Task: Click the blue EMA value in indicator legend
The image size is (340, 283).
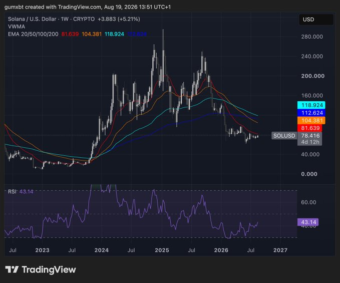Action: click(137, 34)
